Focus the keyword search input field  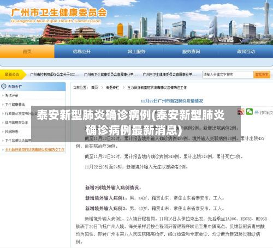point(228,75)
